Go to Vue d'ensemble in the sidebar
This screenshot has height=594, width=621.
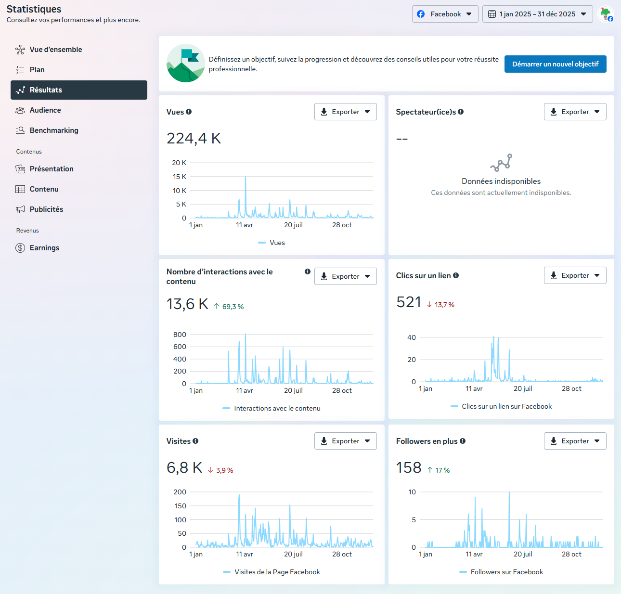56,50
